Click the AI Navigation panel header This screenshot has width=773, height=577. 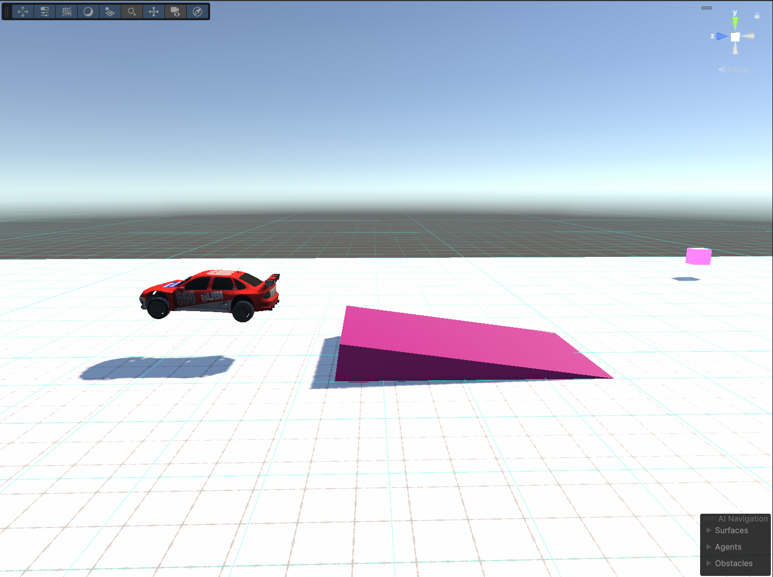(x=742, y=519)
